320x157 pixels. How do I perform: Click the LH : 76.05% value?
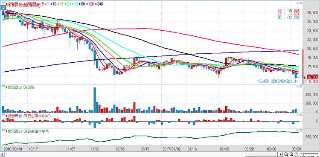[x=288, y=10]
